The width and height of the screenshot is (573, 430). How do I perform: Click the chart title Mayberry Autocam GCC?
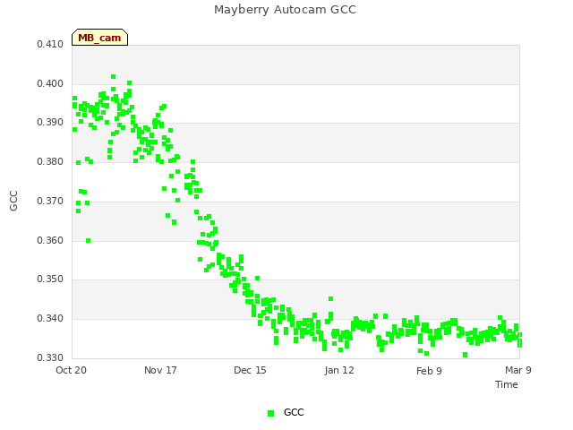click(285, 10)
